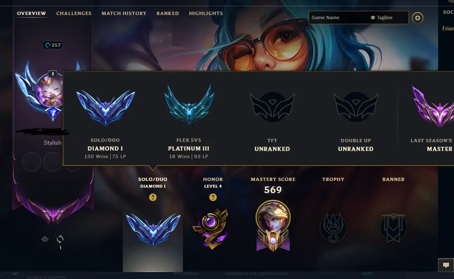Click the double chevron boost icon
454x279 pixels.
(45, 239)
